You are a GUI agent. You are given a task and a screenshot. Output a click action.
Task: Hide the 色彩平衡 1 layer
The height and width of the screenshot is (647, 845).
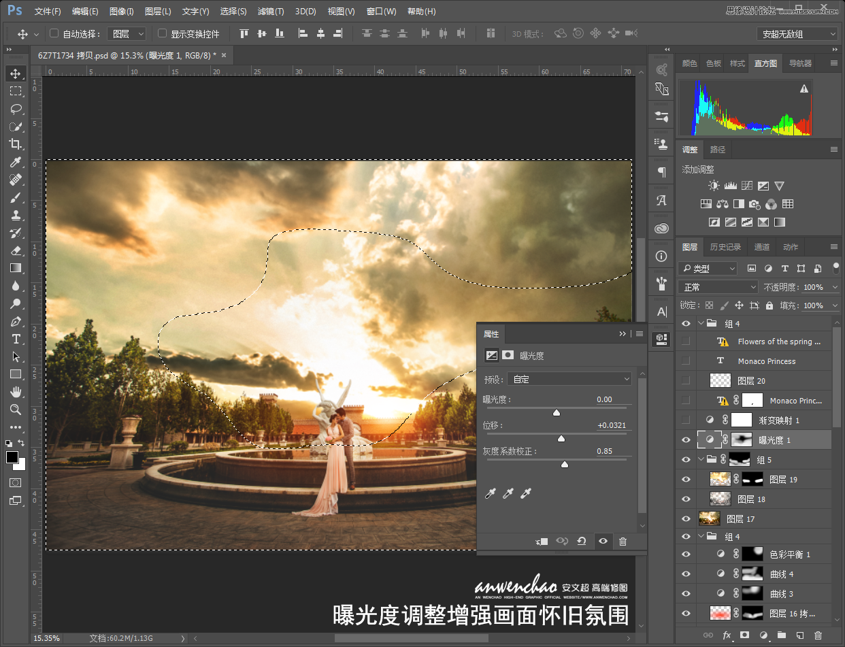click(x=686, y=554)
